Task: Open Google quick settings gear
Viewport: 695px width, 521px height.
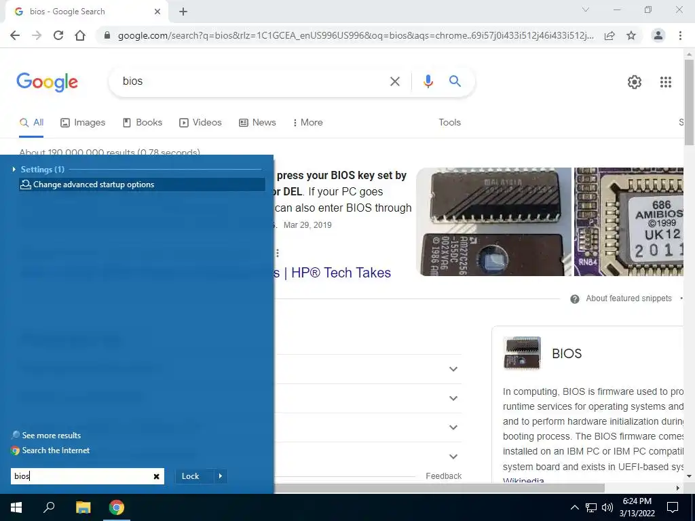Action: point(635,82)
